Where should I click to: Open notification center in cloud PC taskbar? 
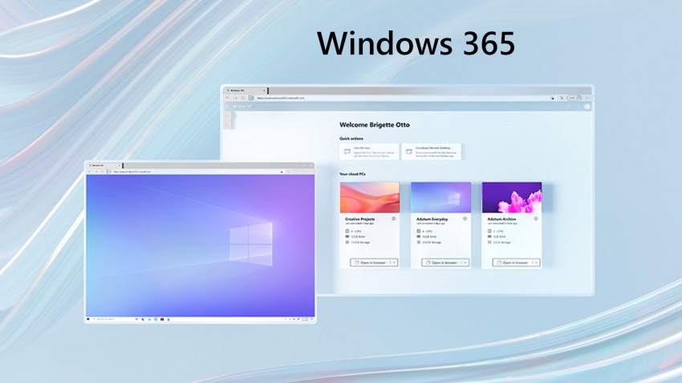tap(312, 319)
